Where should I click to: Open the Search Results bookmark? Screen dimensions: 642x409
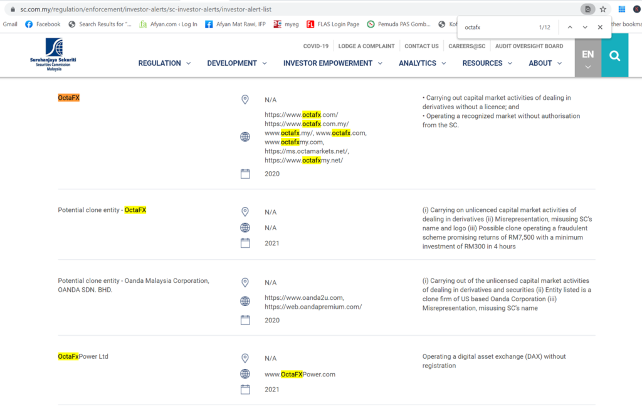pyautogui.click(x=100, y=24)
